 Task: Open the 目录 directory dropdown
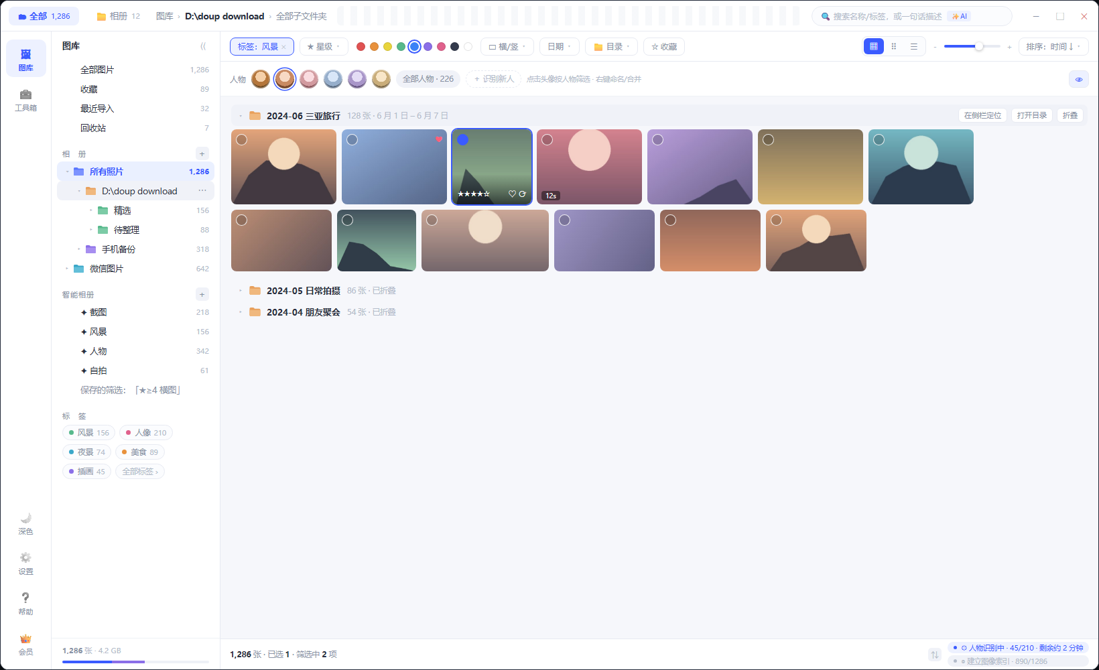[x=612, y=47]
